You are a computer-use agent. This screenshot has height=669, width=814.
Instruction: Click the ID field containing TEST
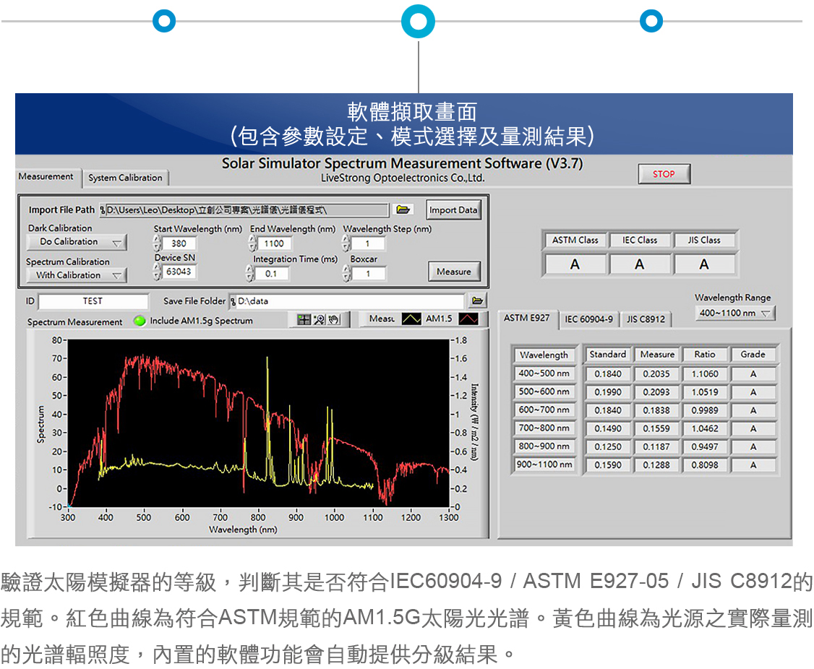[93, 301]
